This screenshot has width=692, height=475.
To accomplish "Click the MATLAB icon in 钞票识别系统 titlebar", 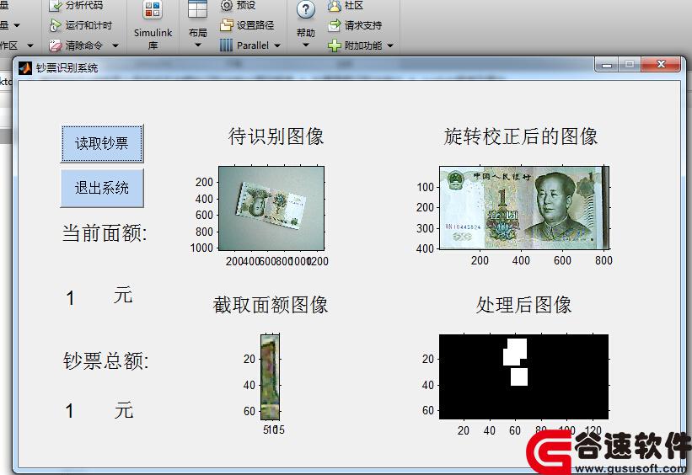I will (25, 68).
